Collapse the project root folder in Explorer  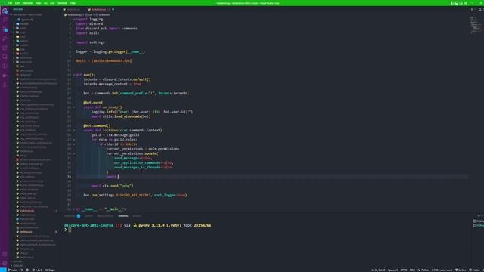click(27, 14)
